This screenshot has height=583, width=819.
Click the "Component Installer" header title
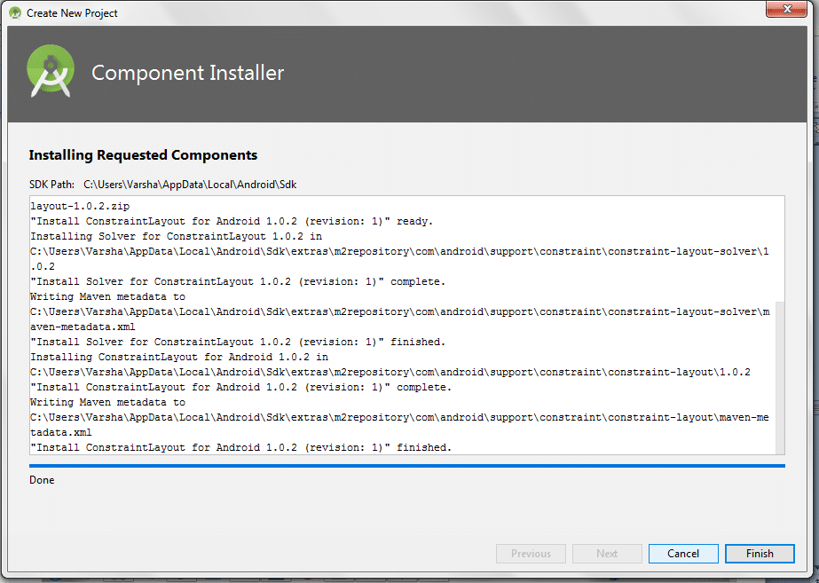coord(187,73)
